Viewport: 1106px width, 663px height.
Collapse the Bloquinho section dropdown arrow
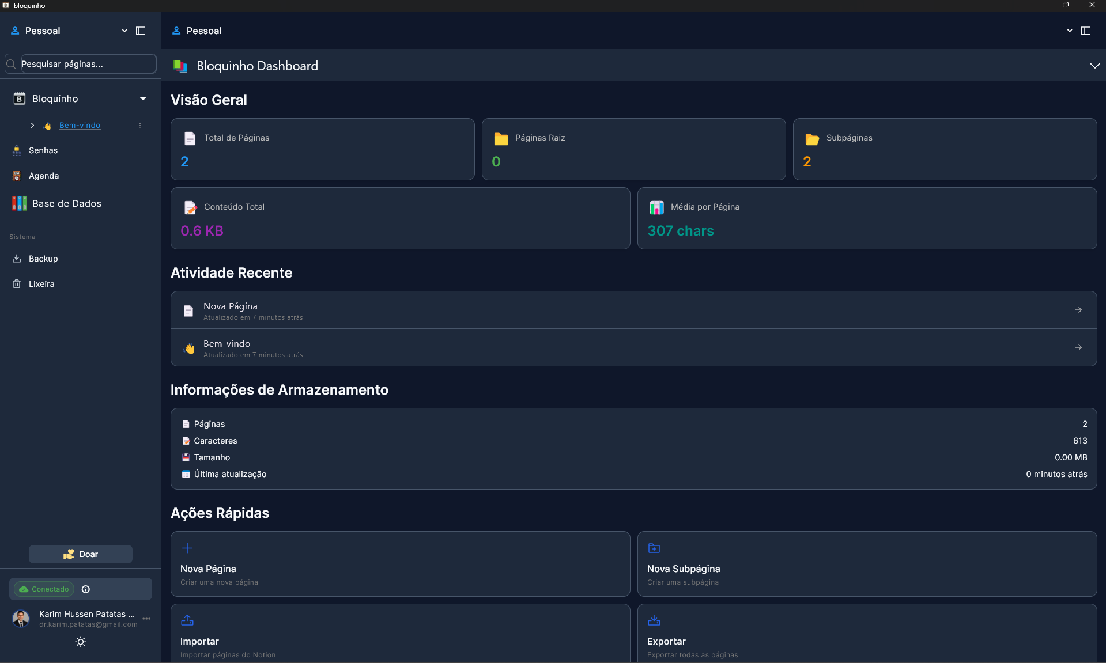tap(143, 99)
